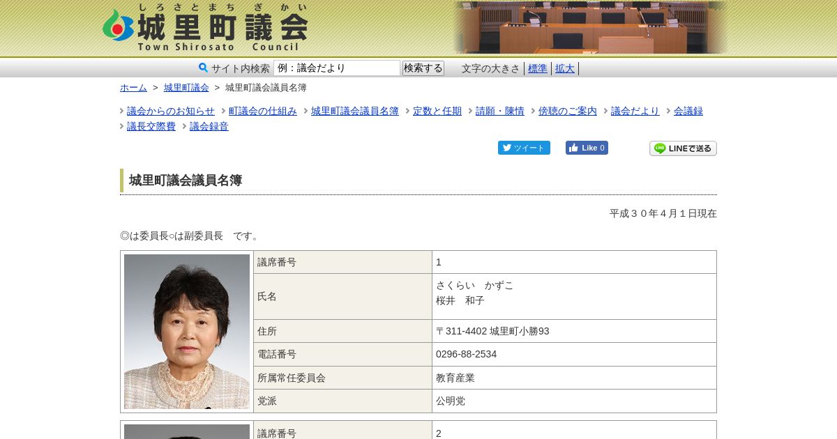Click the council chamber banner photo
The width and height of the screenshot is (837, 439).
(590, 28)
